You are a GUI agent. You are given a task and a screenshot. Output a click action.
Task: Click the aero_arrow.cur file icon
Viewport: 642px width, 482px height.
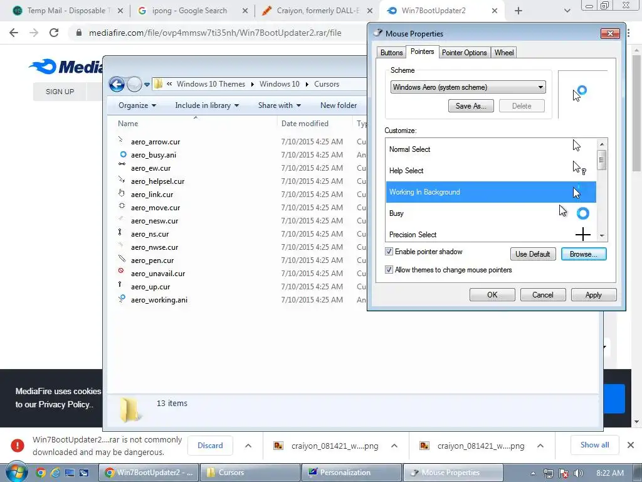(x=121, y=140)
